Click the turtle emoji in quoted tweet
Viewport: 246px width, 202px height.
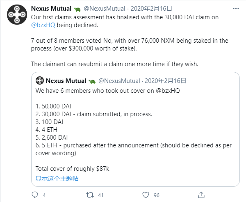pyautogui.click(x=92, y=80)
